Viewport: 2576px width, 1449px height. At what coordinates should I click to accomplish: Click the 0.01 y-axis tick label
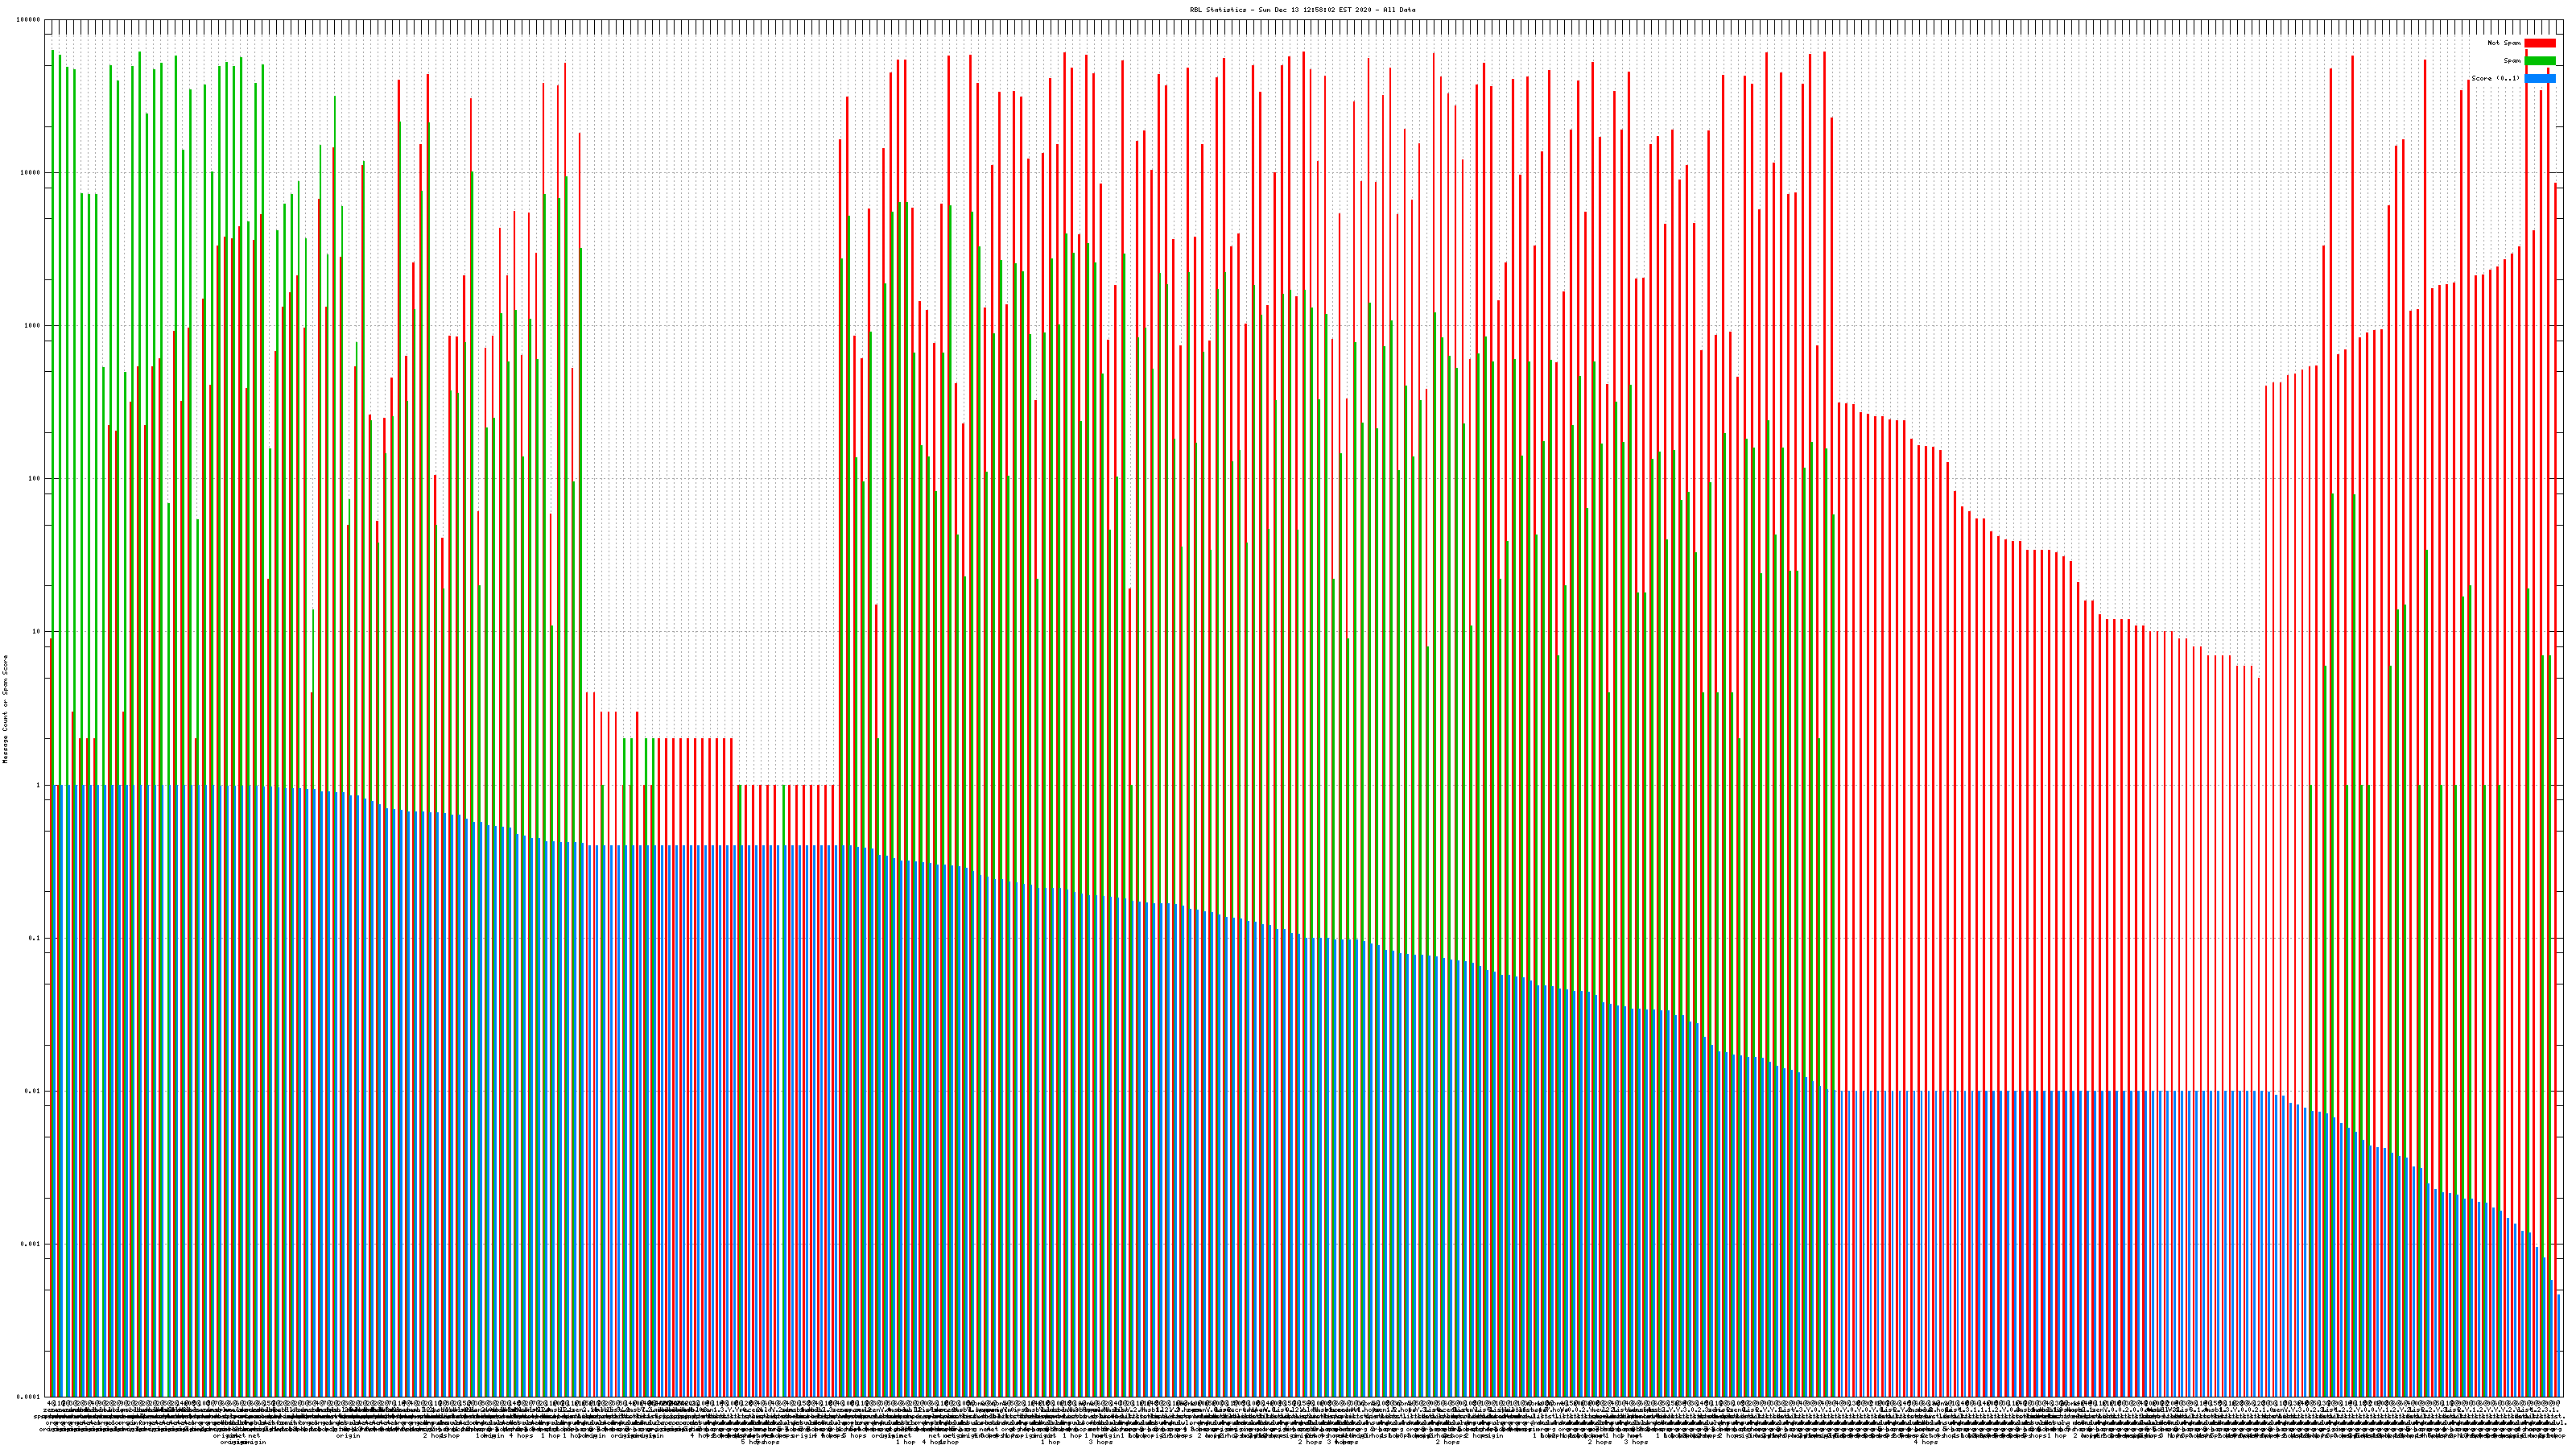tap(33, 1091)
